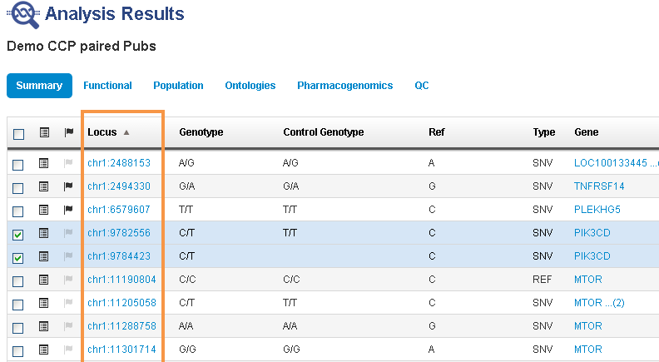
Task: Switch to the Pharmacogenomics tab
Action: (344, 86)
